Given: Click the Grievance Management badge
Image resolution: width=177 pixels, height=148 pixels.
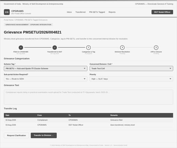Looking at the screenshot, I should [x=28, y=24].
